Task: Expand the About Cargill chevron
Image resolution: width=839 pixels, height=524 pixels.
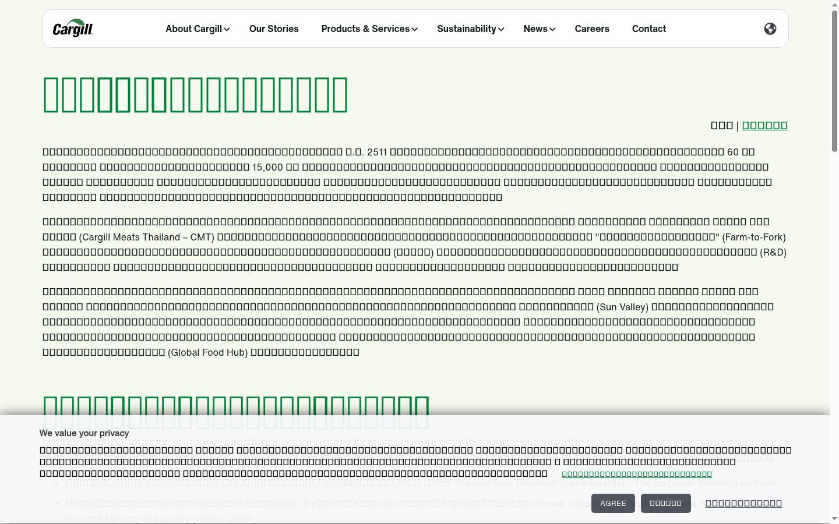Action: (x=227, y=29)
